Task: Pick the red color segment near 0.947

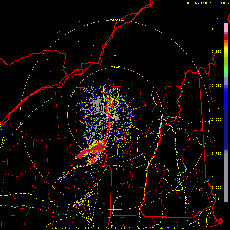Action: 226,38
